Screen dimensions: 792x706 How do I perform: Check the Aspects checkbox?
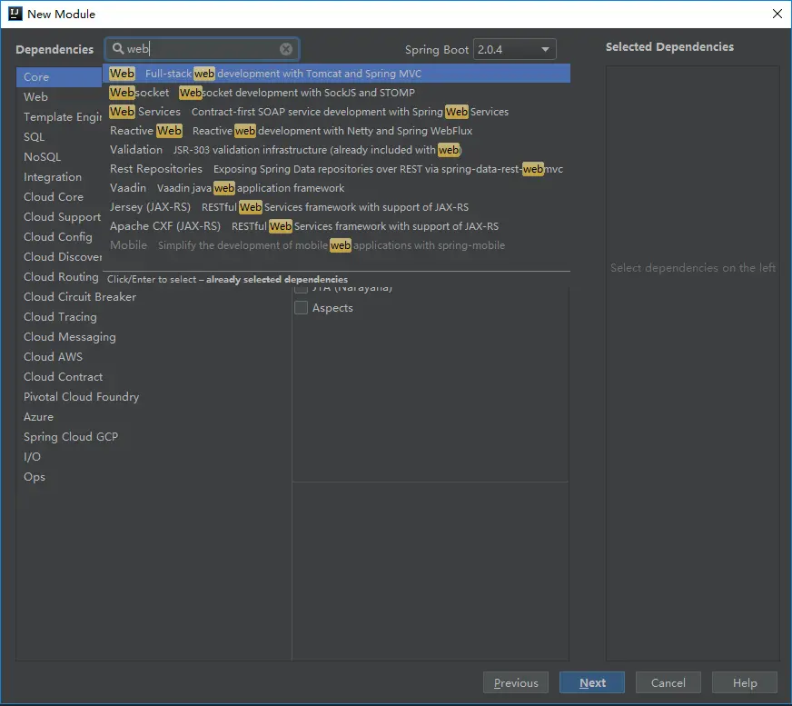click(x=301, y=308)
